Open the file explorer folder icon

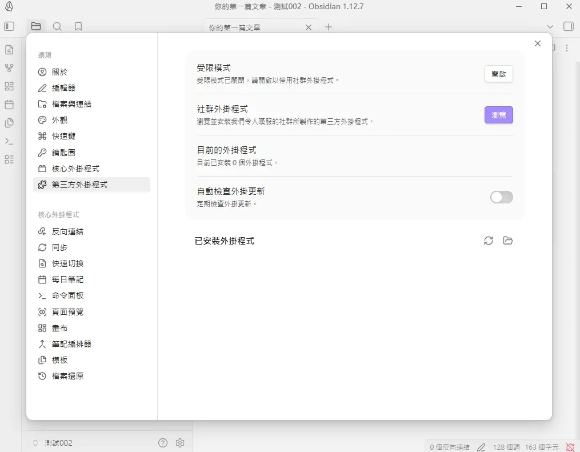[x=36, y=26]
